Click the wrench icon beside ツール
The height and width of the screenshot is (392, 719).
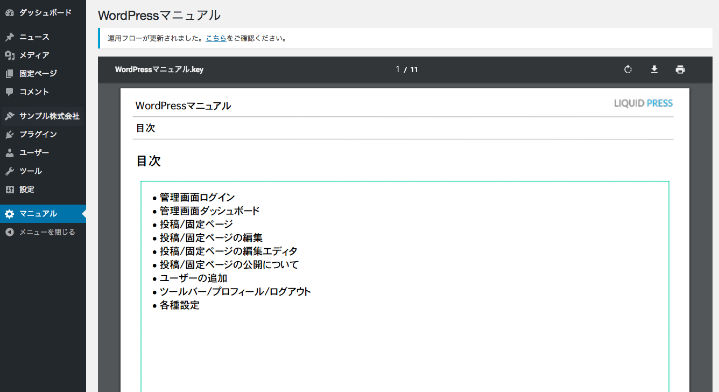coord(9,171)
